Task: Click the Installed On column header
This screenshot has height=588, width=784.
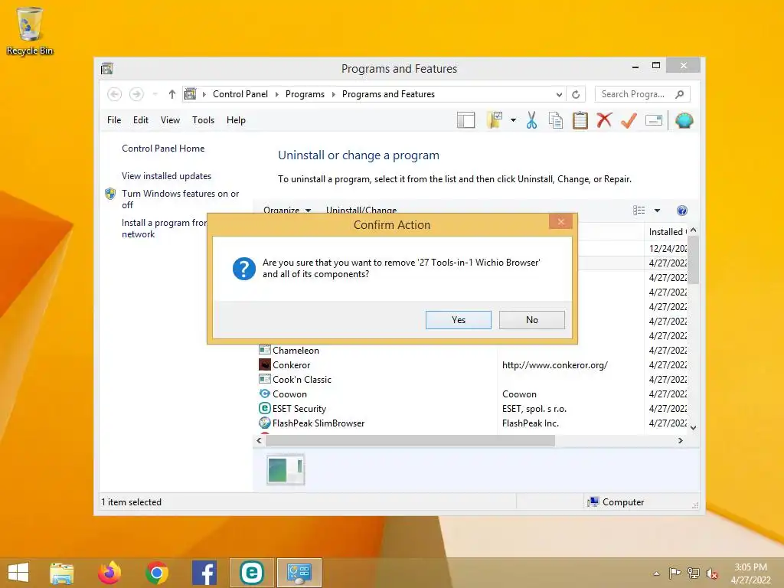Action: point(667,231)
